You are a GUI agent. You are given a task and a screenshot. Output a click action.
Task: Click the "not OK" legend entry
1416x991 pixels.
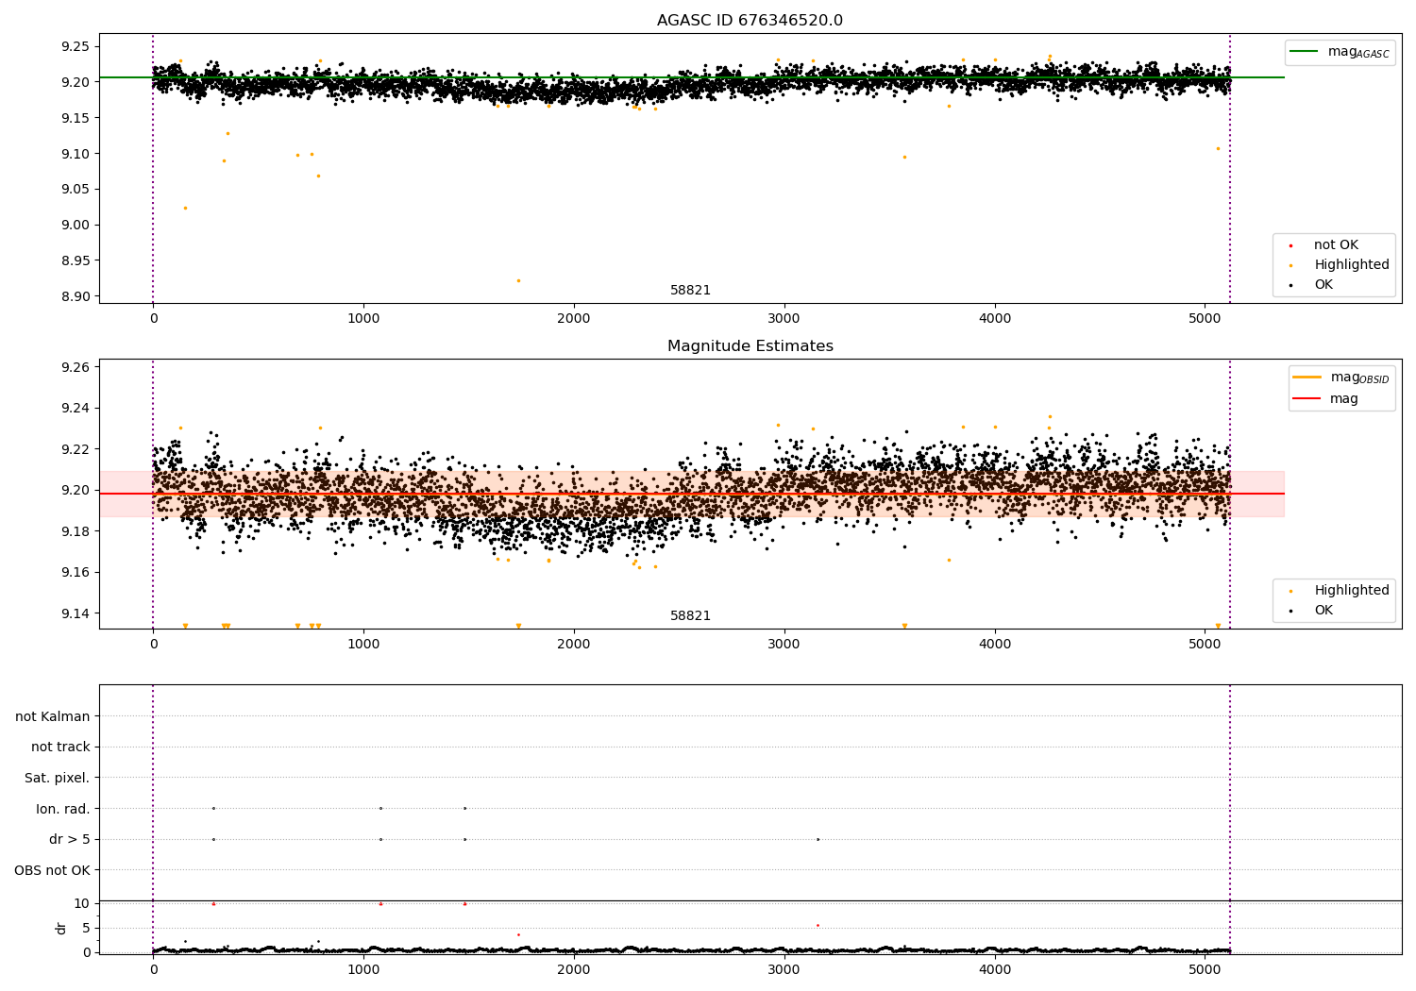[x=1336, y=245]
